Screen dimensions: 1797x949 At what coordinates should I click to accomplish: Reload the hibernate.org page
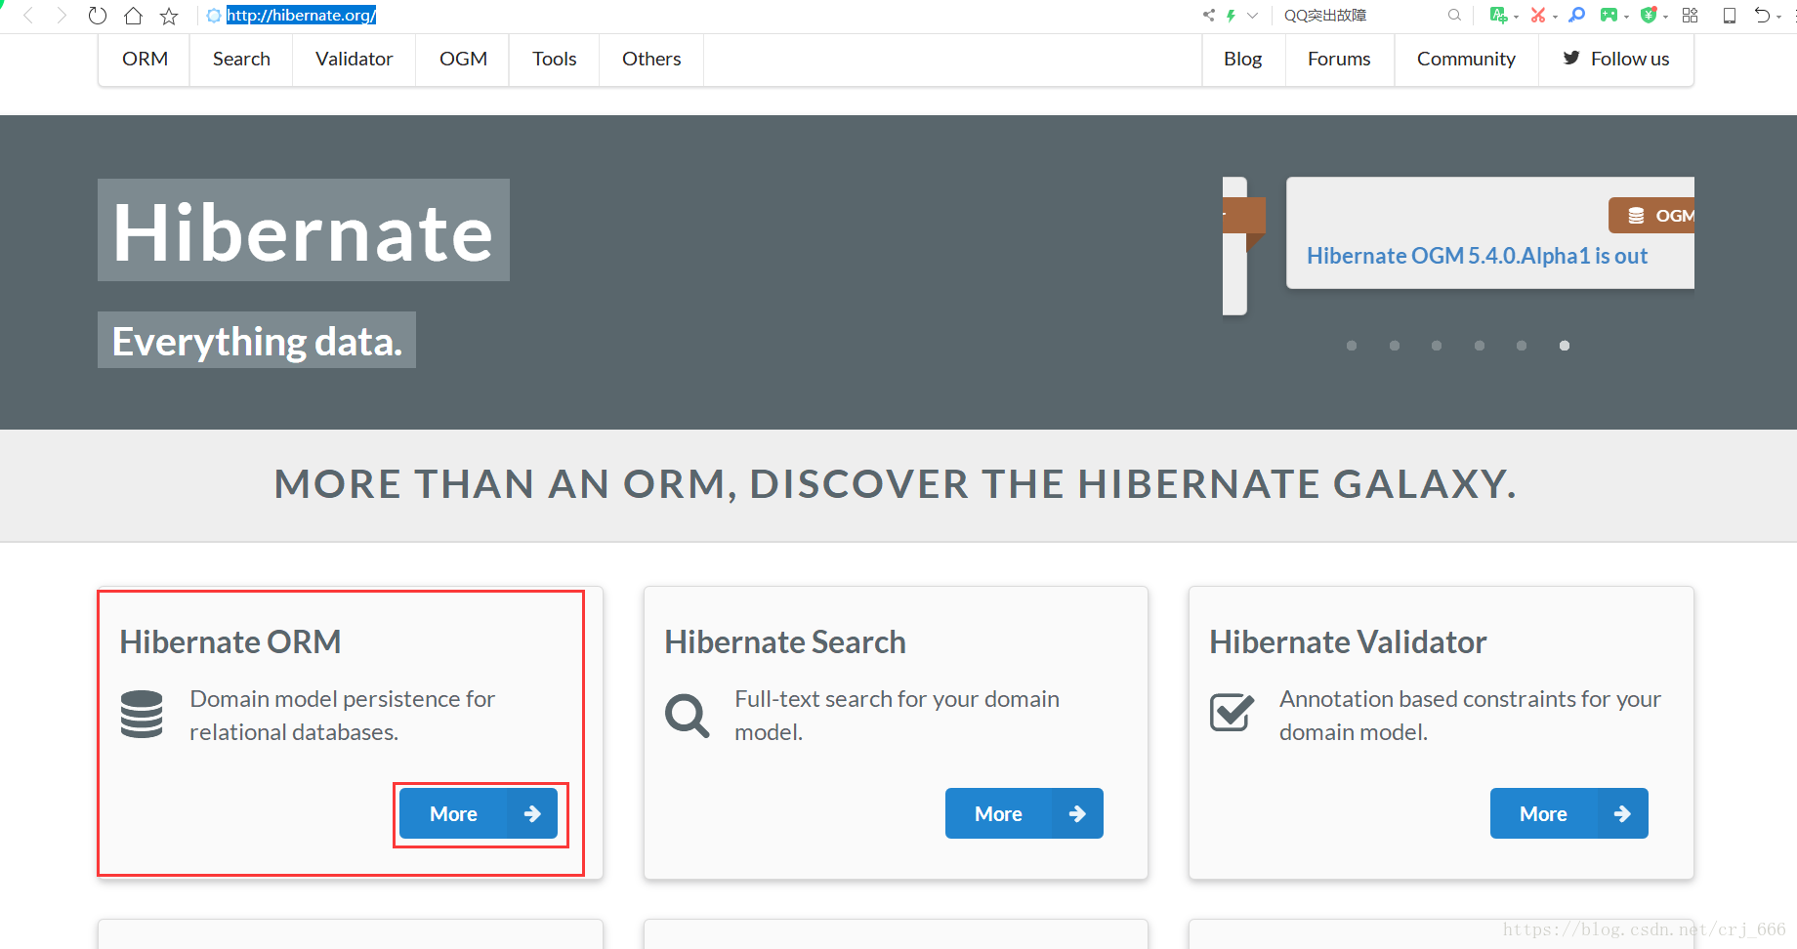point(97,16)
